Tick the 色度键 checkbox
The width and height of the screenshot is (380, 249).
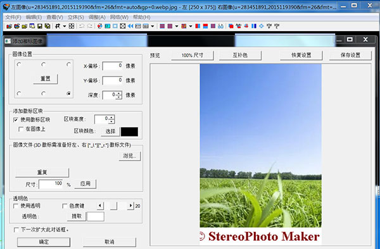tap(65, 206)
